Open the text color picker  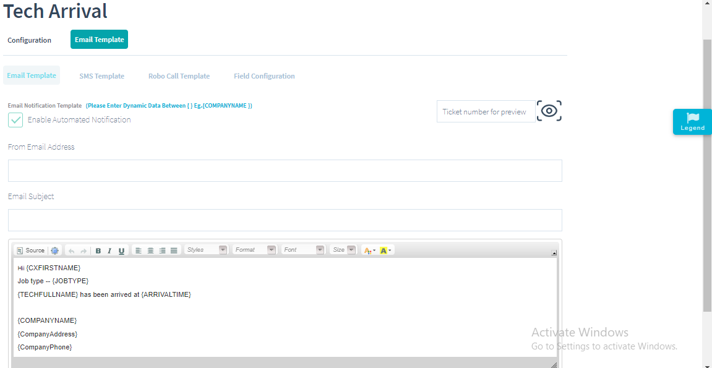click(369, 250)
